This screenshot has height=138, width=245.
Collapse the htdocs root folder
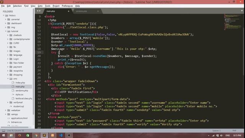(3, 15)
